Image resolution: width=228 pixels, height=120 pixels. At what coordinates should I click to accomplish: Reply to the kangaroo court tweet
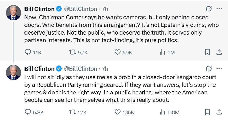click(28, 112)
